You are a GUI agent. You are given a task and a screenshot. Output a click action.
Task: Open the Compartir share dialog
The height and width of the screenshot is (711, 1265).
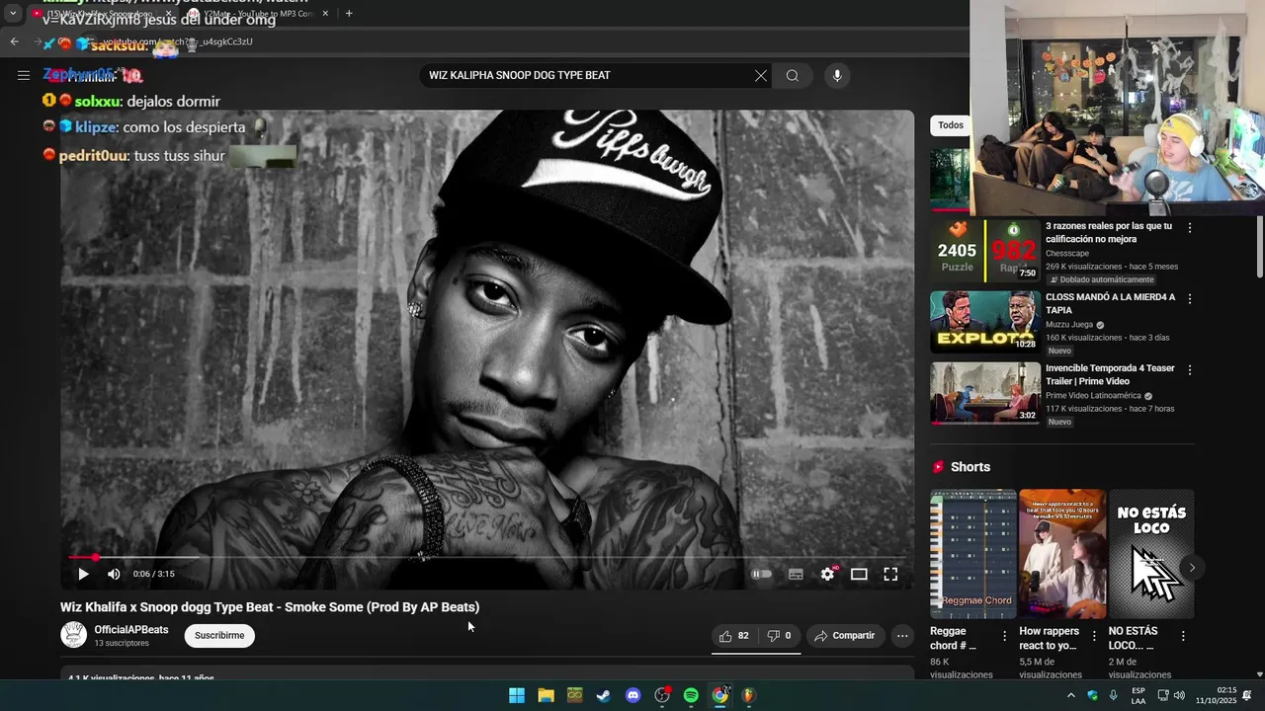click(x=844, y=636)
